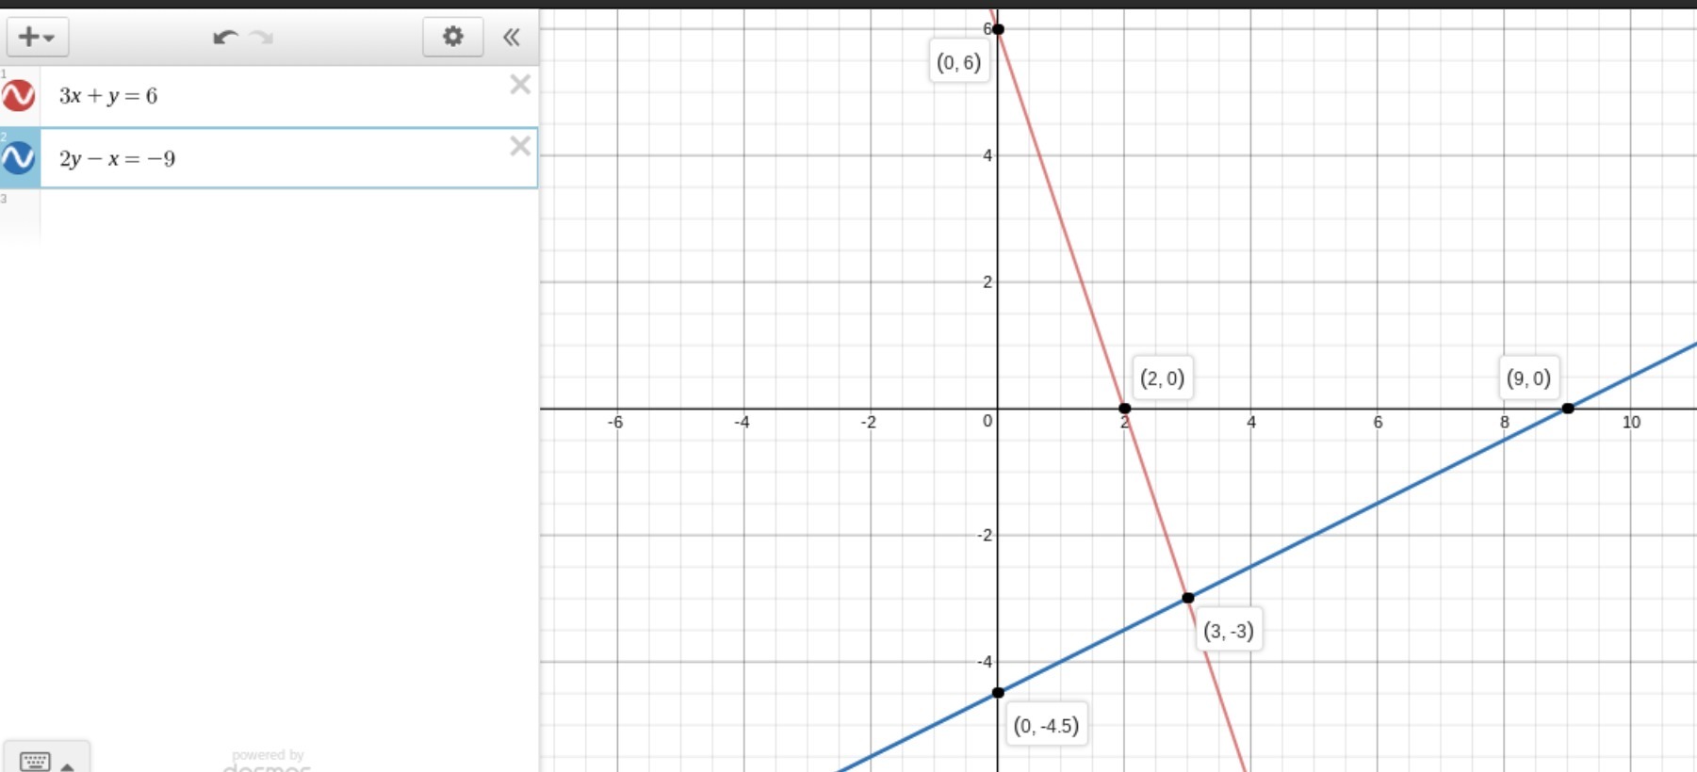Toggle visibility of blue line 2y − x = −9

19,158
